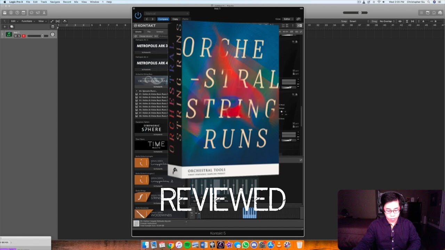This screenshot has width=445, height=250.
Task: Click the zoom slider in Logic toolbar
Action: pyautogui.click(x=355, y=13)
